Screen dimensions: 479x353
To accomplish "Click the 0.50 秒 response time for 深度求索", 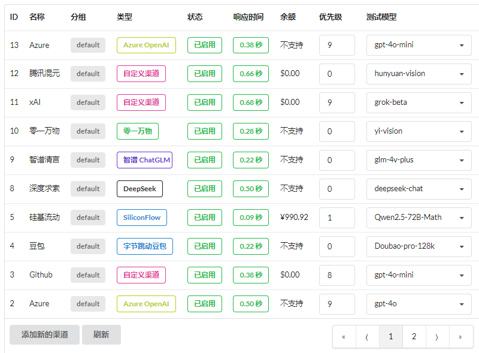I will pos(251,189).
